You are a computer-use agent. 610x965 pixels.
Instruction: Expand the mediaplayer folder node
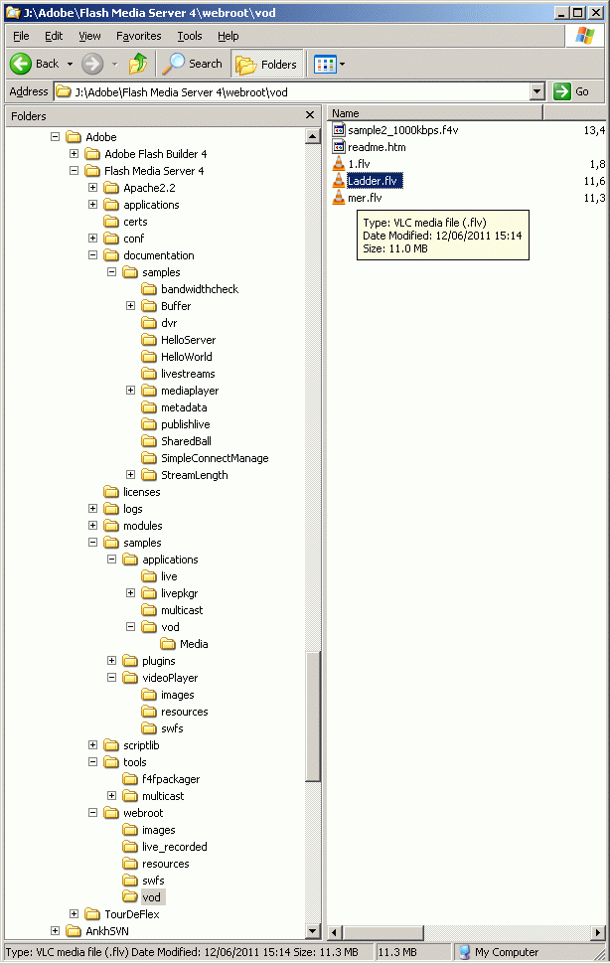(x=130, y=390)
